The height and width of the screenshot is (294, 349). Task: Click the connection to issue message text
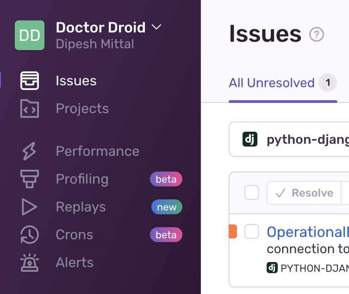[x=308, y=249]
